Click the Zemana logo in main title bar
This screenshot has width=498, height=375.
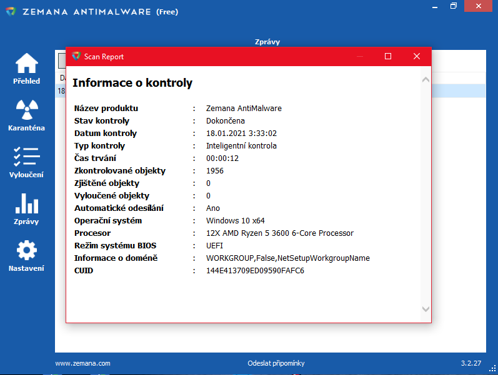click(11, 12)
